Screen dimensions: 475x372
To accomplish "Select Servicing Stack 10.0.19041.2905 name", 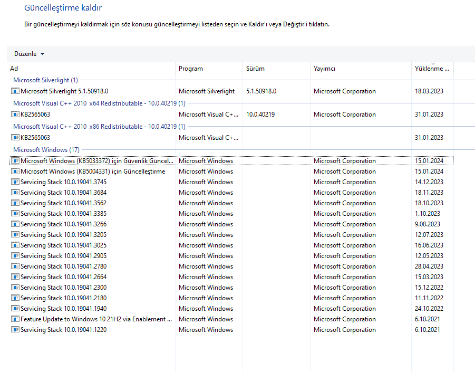I will (64, 255).
